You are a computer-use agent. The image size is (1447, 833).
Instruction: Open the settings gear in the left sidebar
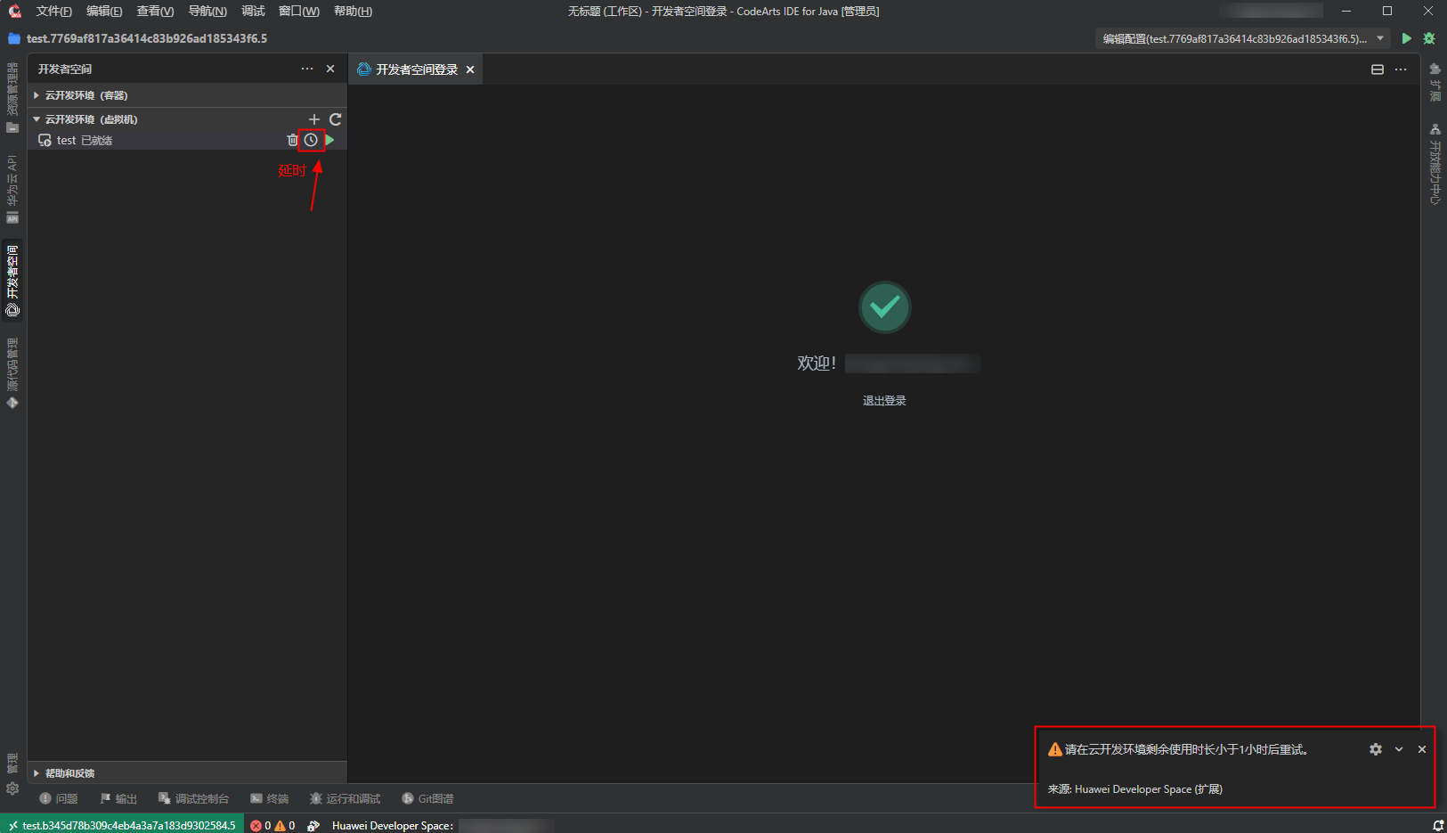point(12,788)
